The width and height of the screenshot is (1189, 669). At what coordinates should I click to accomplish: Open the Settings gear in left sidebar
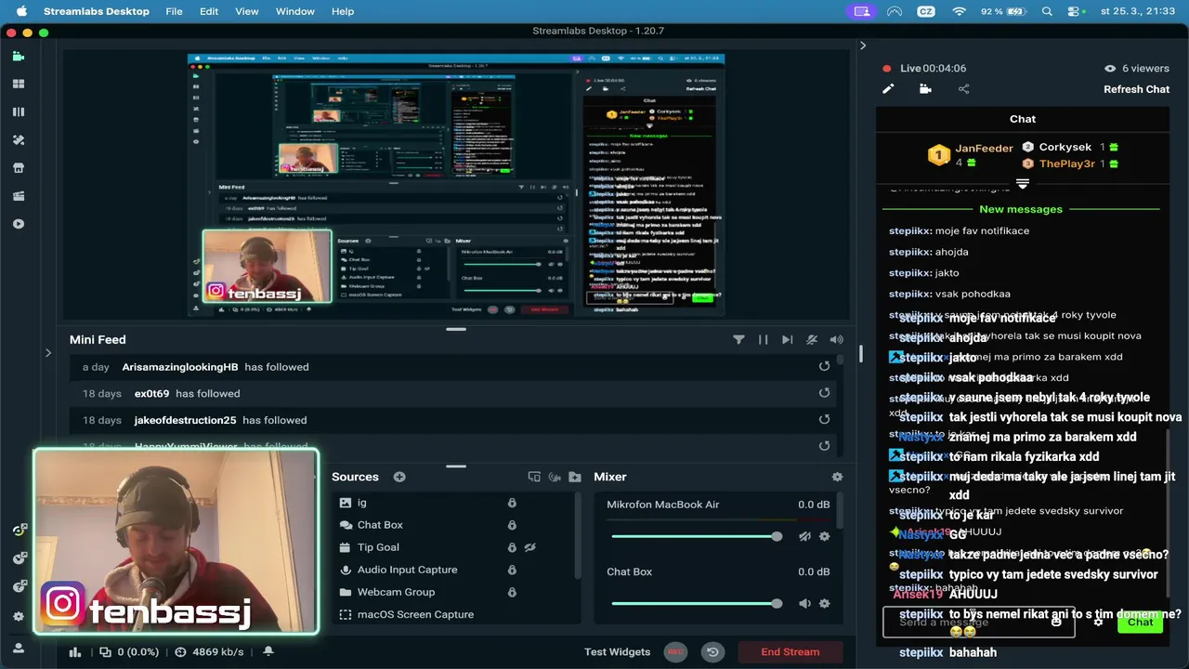[x=19, y=616]
